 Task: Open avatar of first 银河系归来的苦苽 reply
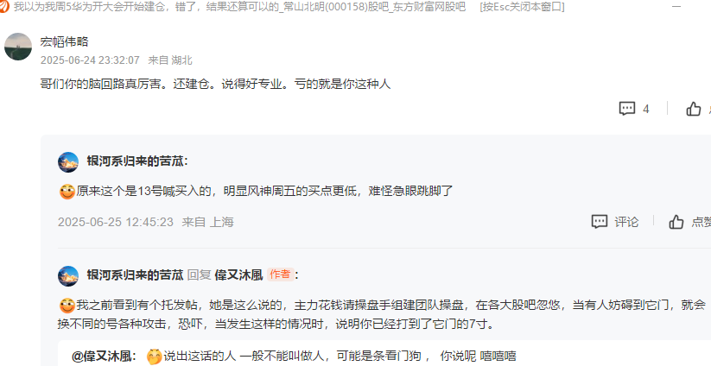click(x=68, y=162)
